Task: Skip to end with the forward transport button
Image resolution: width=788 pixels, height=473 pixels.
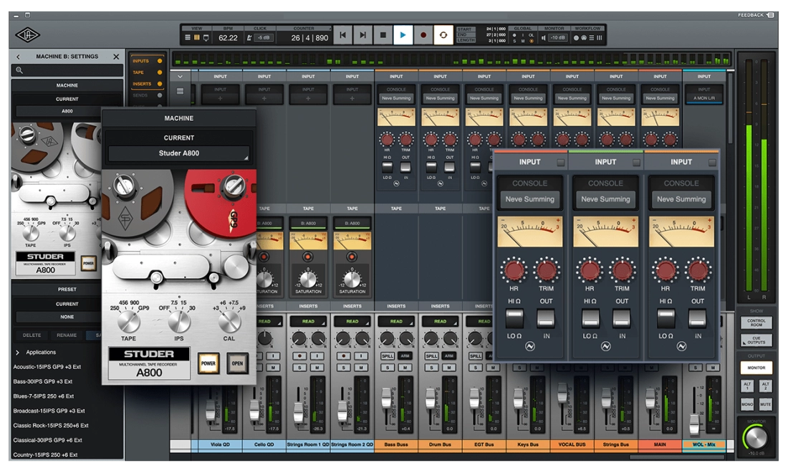Action: tap(362, 35)
